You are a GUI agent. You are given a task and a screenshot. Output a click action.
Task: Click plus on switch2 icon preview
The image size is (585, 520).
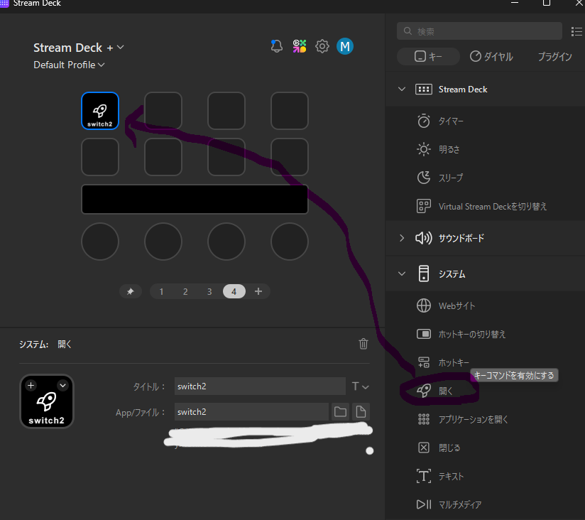31,385
